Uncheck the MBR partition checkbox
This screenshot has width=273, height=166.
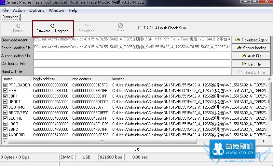[6, 91]
